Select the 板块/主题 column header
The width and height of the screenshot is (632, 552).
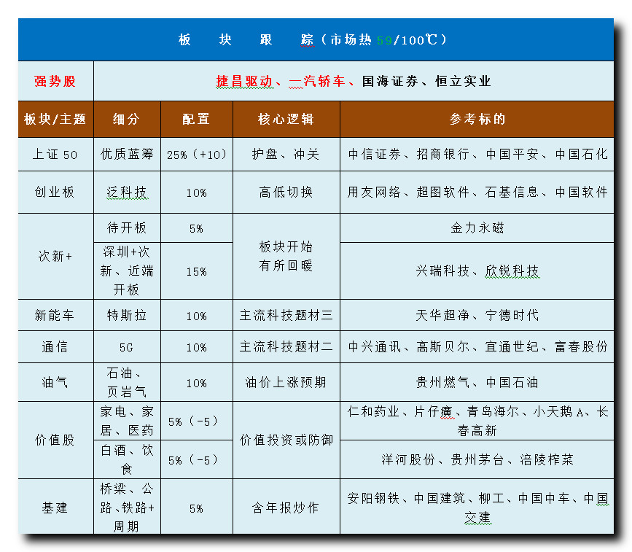[x=55, y=120]
